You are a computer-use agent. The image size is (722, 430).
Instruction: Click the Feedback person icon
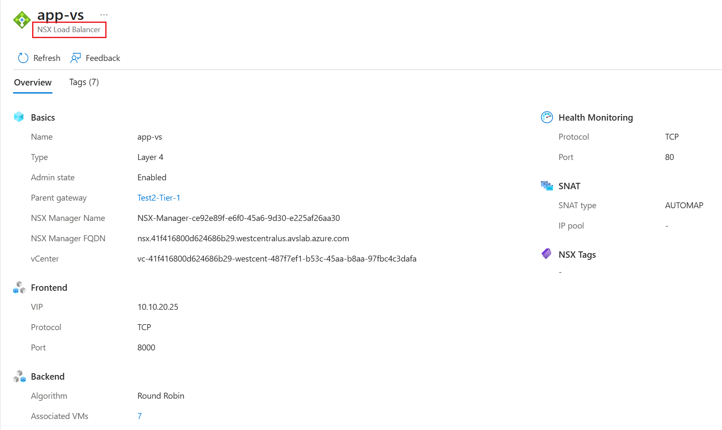(x=76, y=58)
